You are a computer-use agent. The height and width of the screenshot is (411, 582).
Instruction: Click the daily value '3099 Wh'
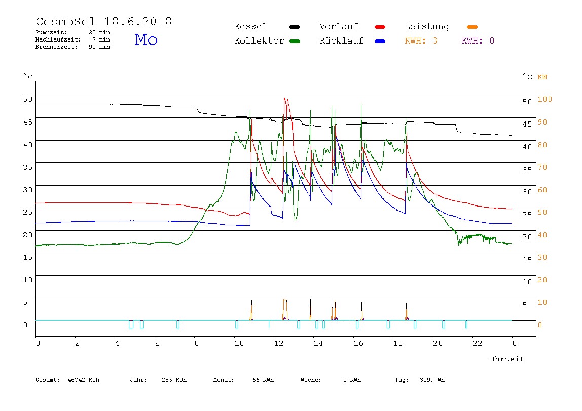point(432,380)
